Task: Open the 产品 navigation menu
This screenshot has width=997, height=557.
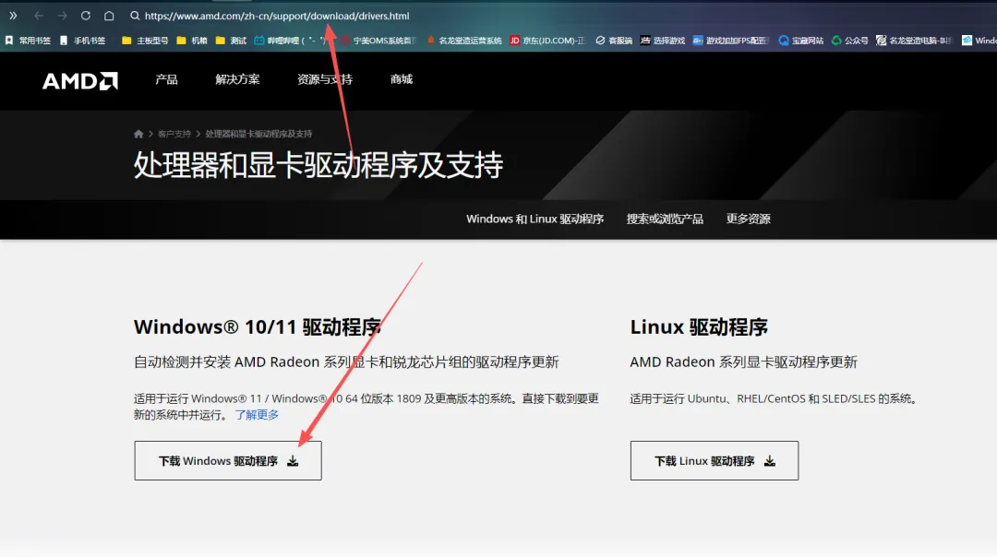Action: pos(166,79)
